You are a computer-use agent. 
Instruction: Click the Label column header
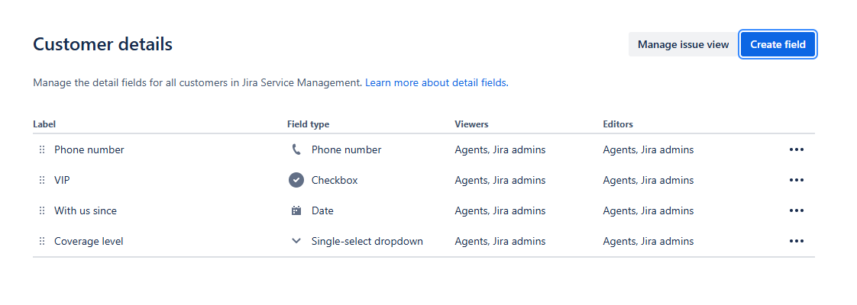[x=44, y=124]
